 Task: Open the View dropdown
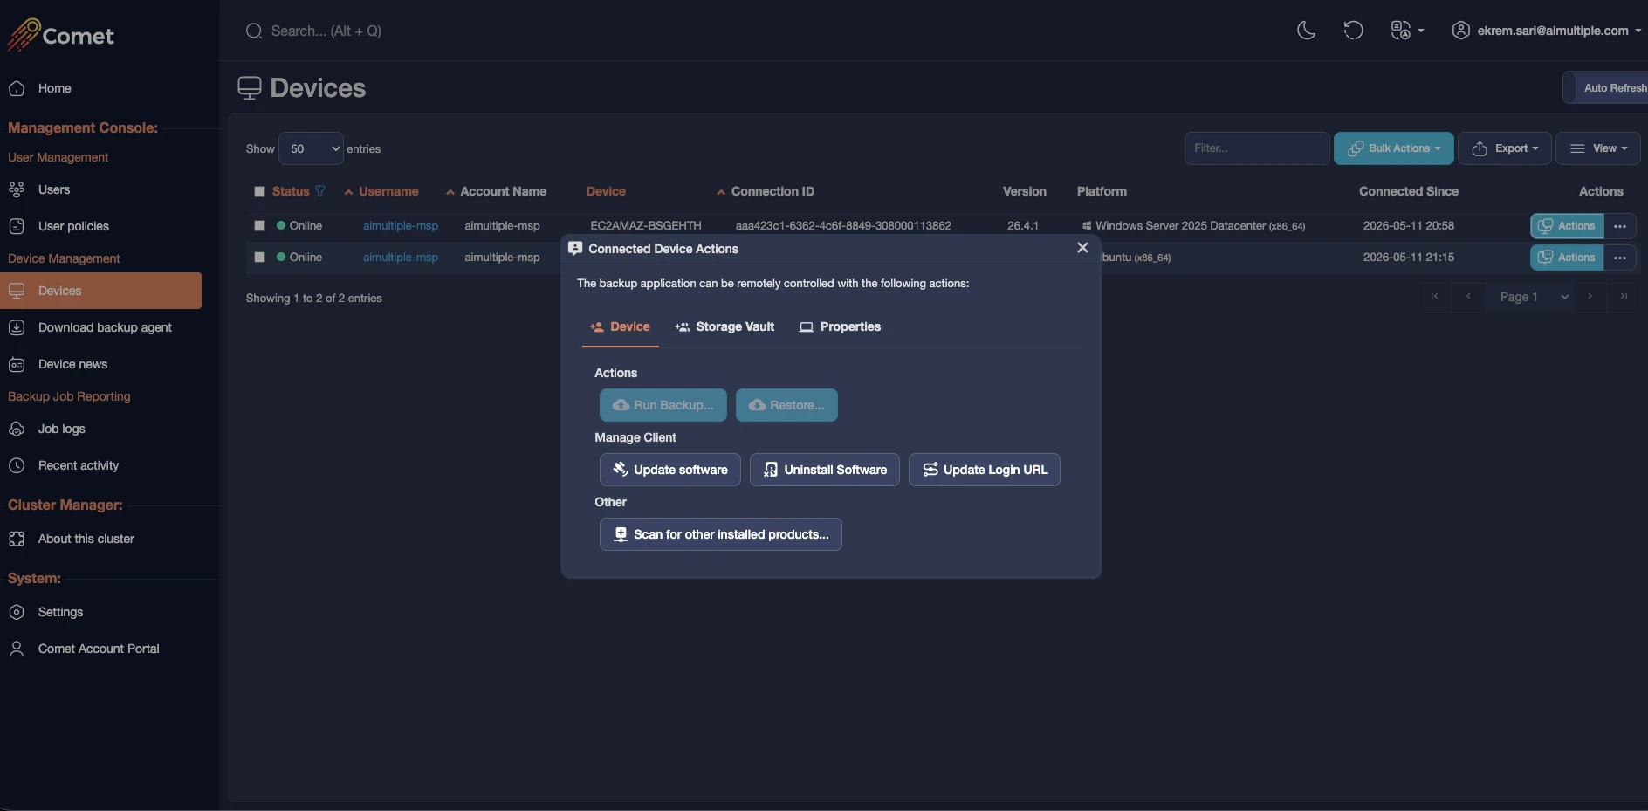point(1598,148)
